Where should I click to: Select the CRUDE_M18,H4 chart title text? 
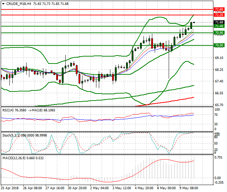tap(19, 4)
